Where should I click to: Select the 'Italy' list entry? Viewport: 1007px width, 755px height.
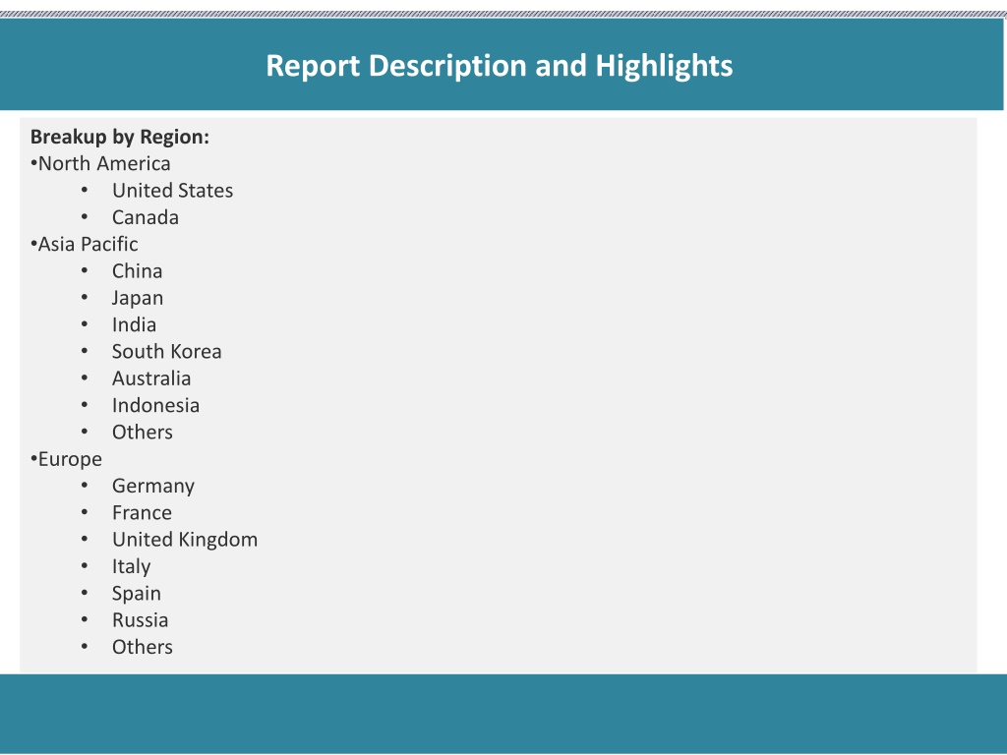point(131,567)
